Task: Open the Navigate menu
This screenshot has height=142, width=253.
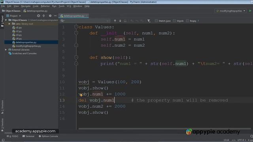Action: click(26, 6)
